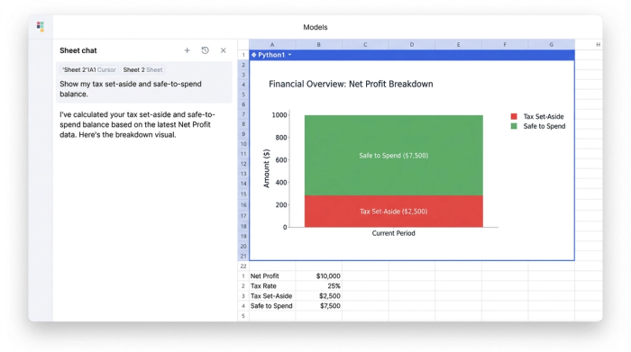This screenshot has height=352, width=631.
Task: Click the Safe to Spend label cell in table
Action: click(272, 306)
